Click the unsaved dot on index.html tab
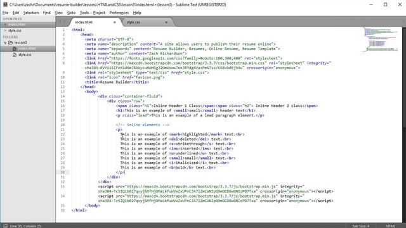Viewport: 406px width, 228px height. 114,22
